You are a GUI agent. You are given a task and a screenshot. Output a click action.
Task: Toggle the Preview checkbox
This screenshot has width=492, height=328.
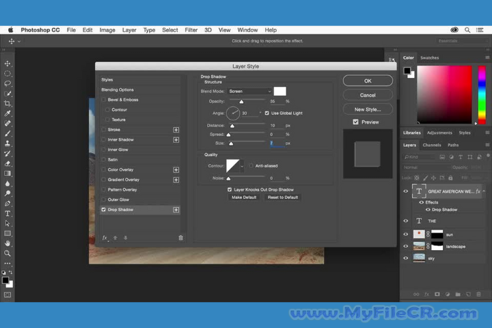355,122
